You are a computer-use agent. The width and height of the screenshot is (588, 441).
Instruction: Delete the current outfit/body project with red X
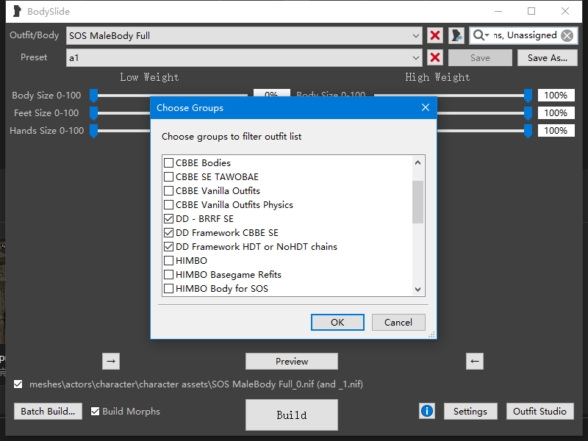click(435, 35)
